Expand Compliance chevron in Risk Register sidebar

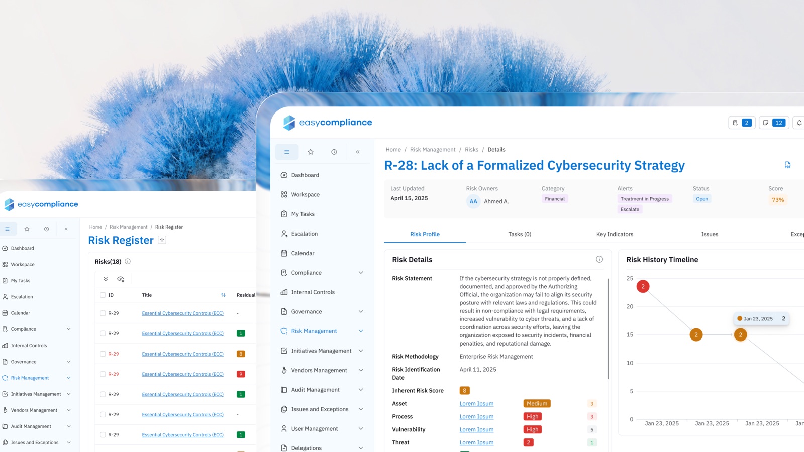tap(69, 329)
